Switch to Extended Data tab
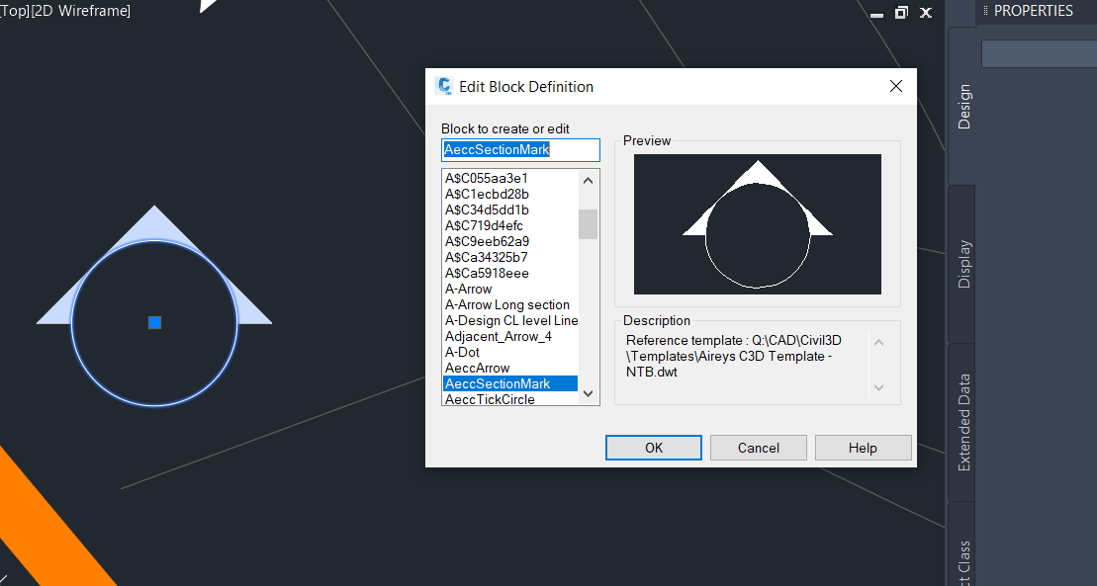Image resolution: width=1097 pixels, height=586 pixels. pos(964,422)
